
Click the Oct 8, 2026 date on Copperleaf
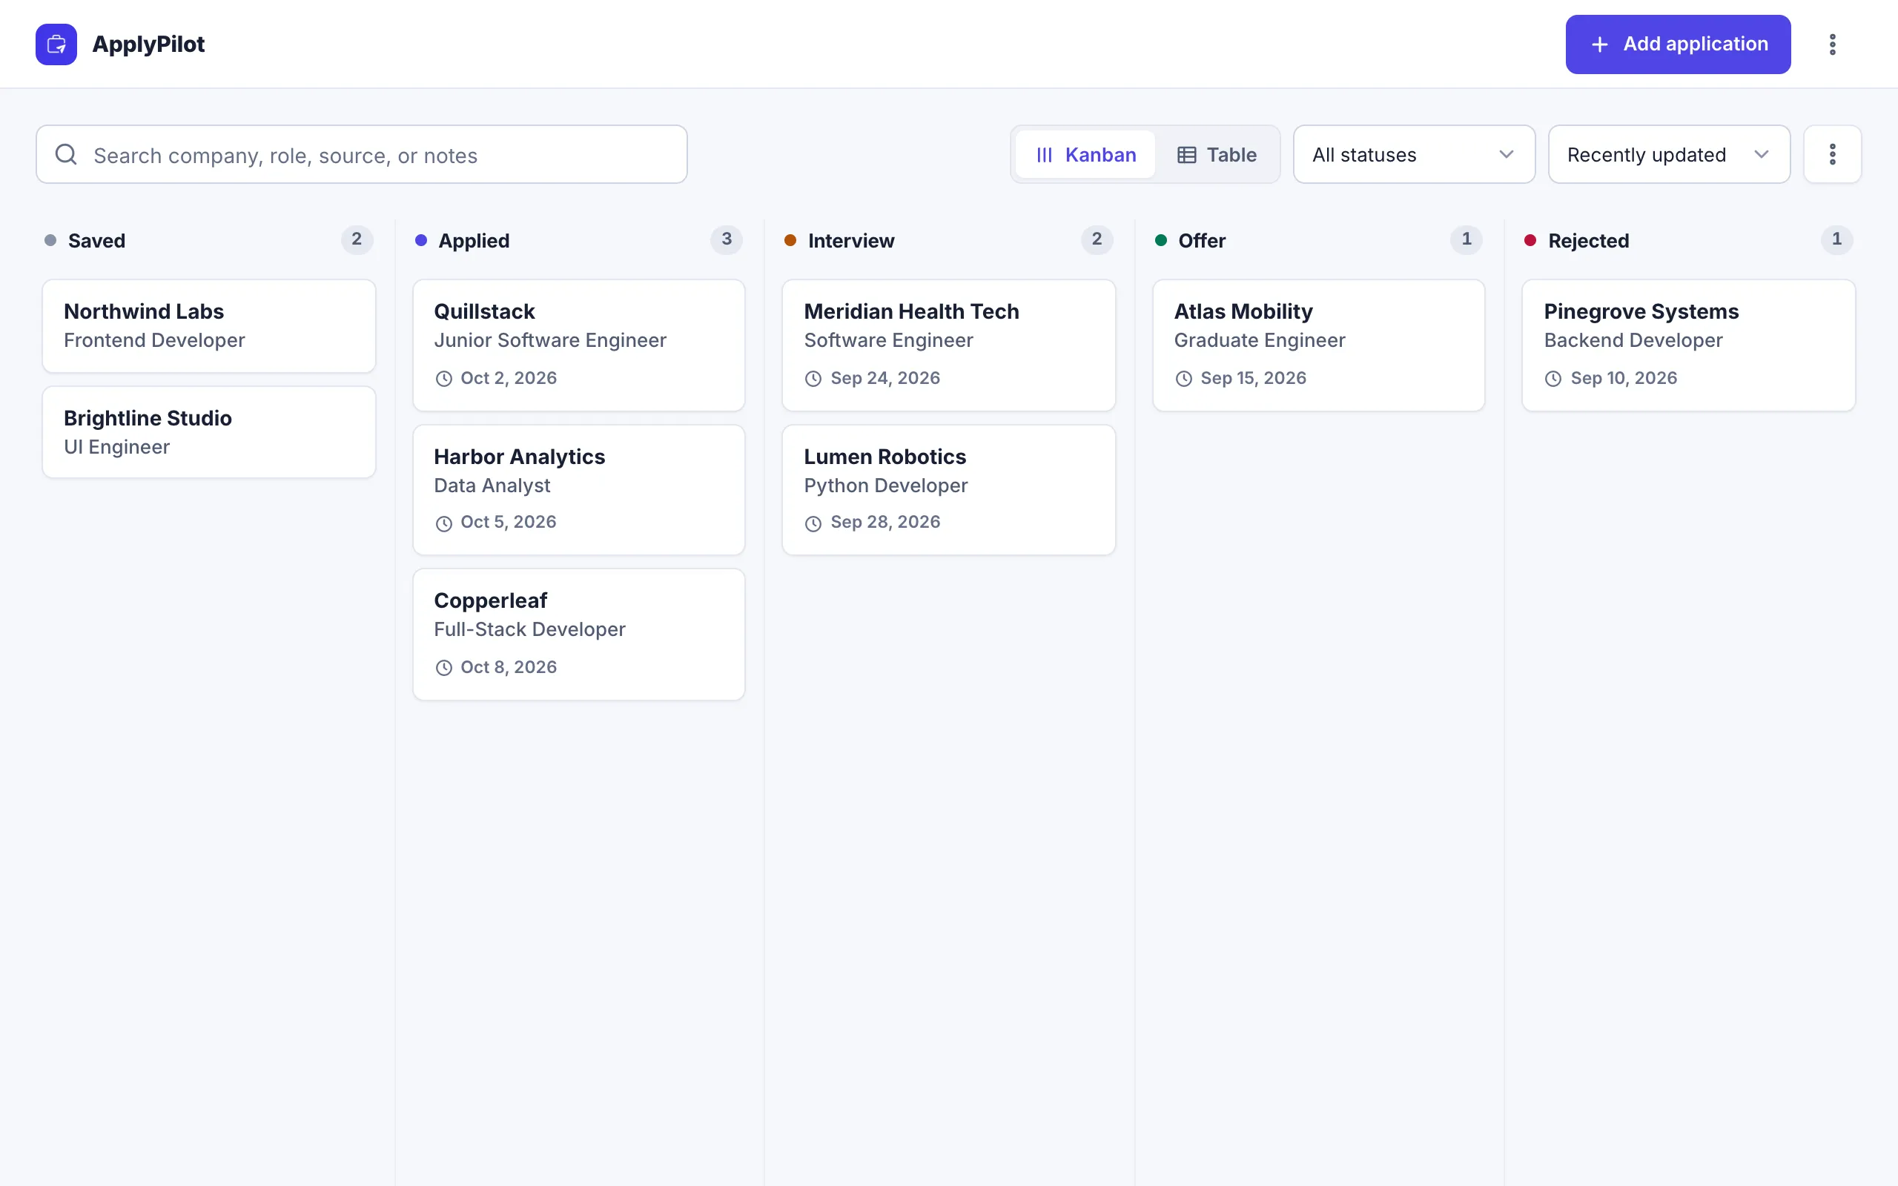coord(508,666)
